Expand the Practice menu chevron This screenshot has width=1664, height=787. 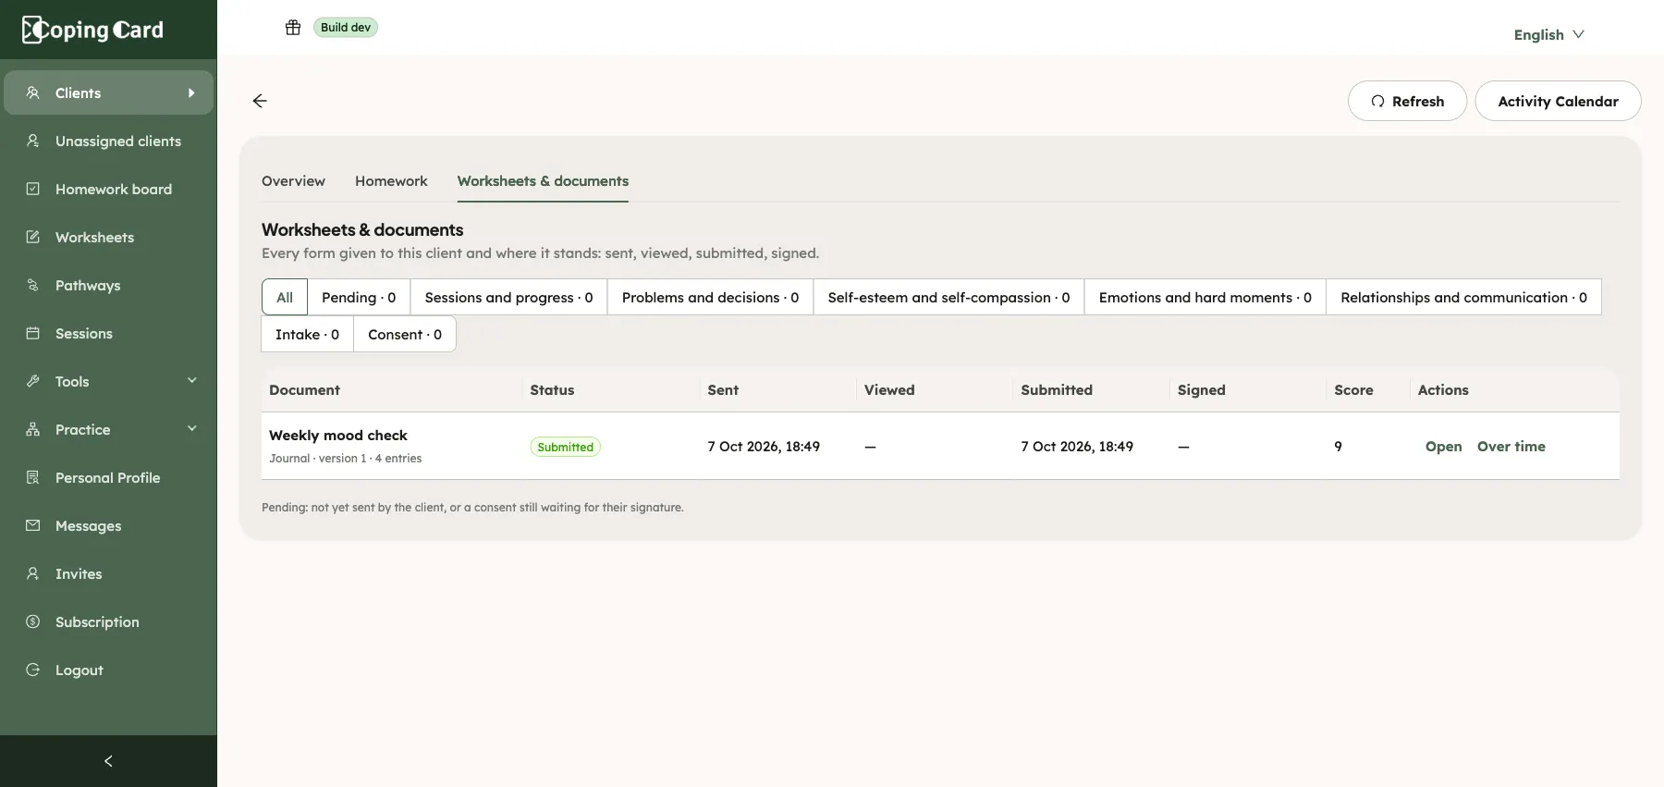192,428
